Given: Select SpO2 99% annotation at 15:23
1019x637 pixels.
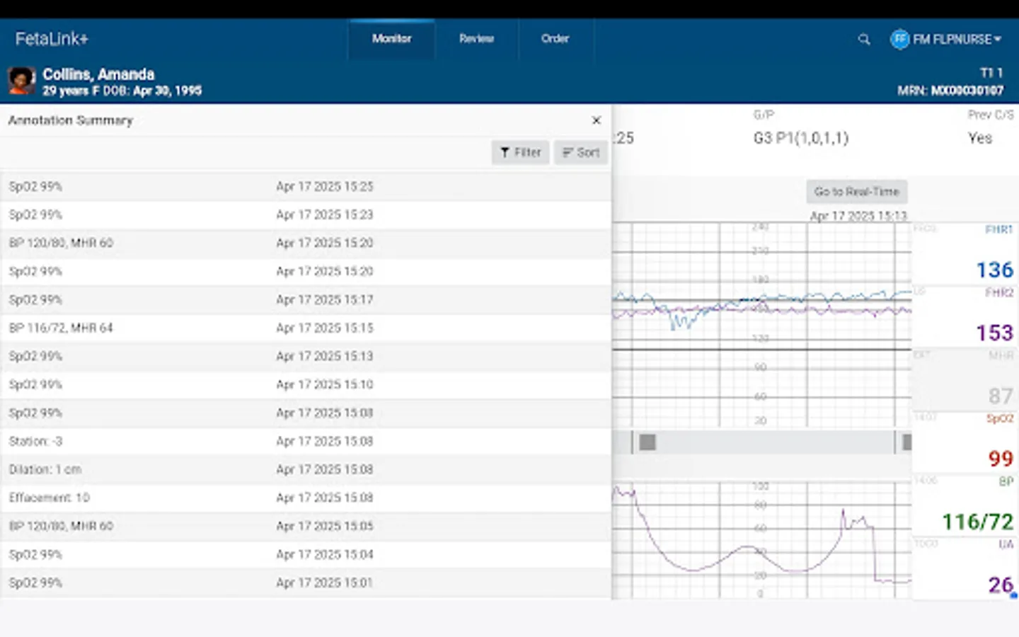Looking at the screenshot, I should tap(306, 215).
